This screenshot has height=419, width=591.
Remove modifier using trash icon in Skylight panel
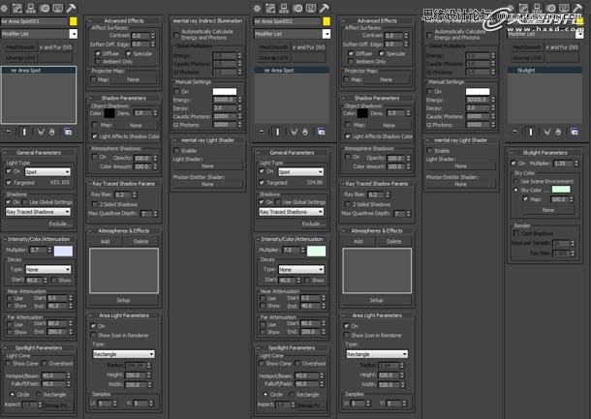(x=559, y=132)
